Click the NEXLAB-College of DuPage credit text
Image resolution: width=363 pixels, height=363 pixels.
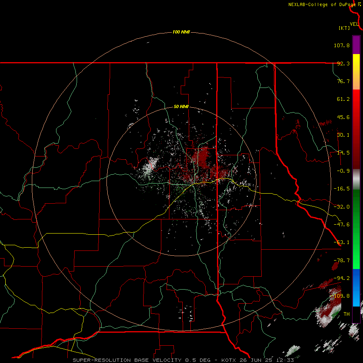[322, 4]
